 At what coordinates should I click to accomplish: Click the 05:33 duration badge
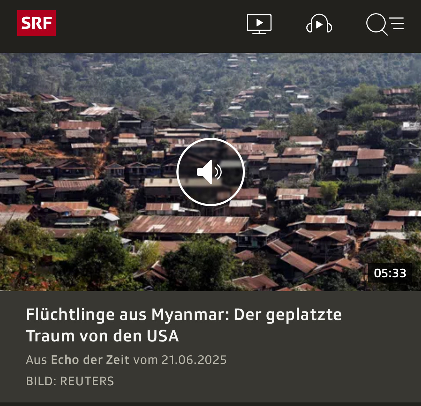tap(390, 273)
